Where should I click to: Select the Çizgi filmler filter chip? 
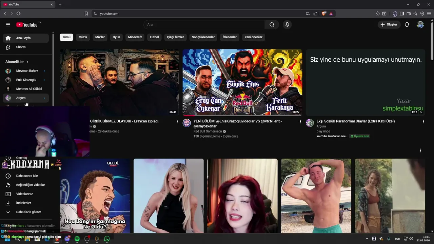(x=175, y=37)
